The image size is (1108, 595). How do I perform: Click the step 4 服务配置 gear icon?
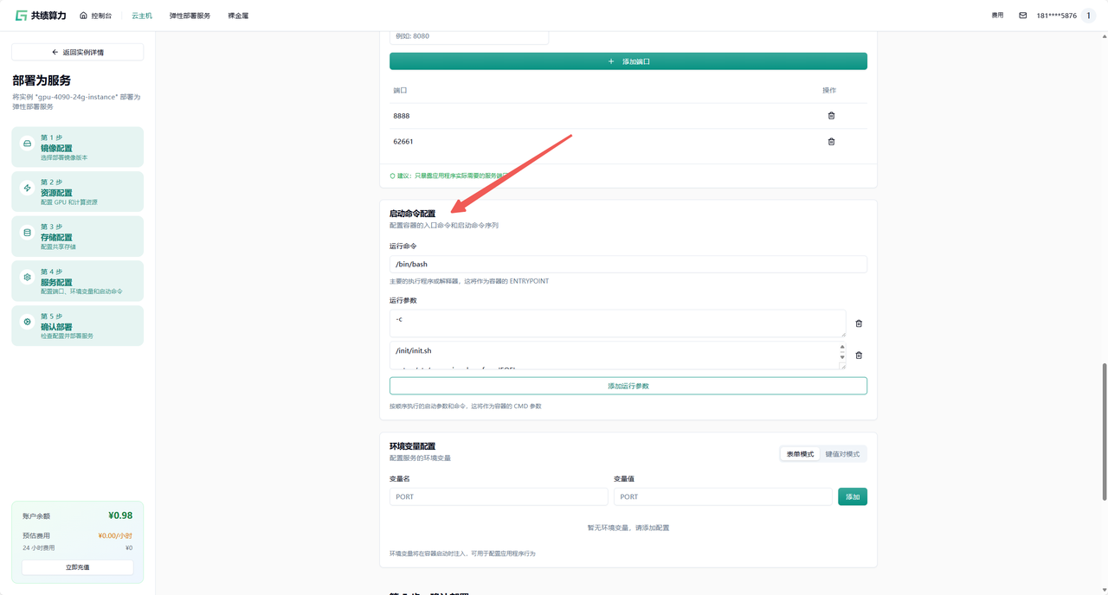tap(27, 278)
